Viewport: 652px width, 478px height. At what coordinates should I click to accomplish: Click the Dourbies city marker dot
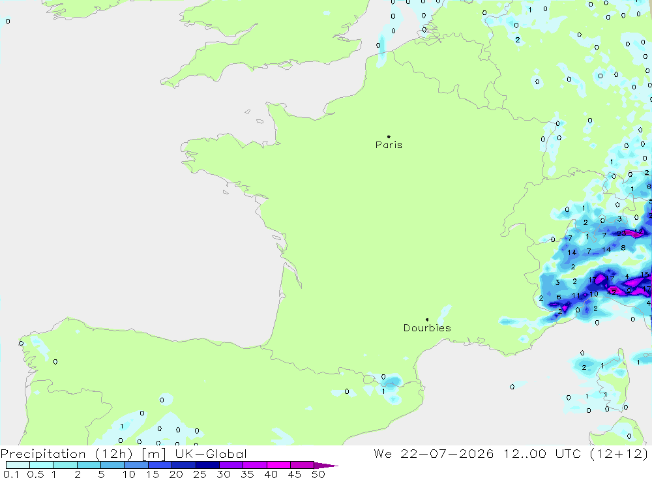click(x=427, y=320)
